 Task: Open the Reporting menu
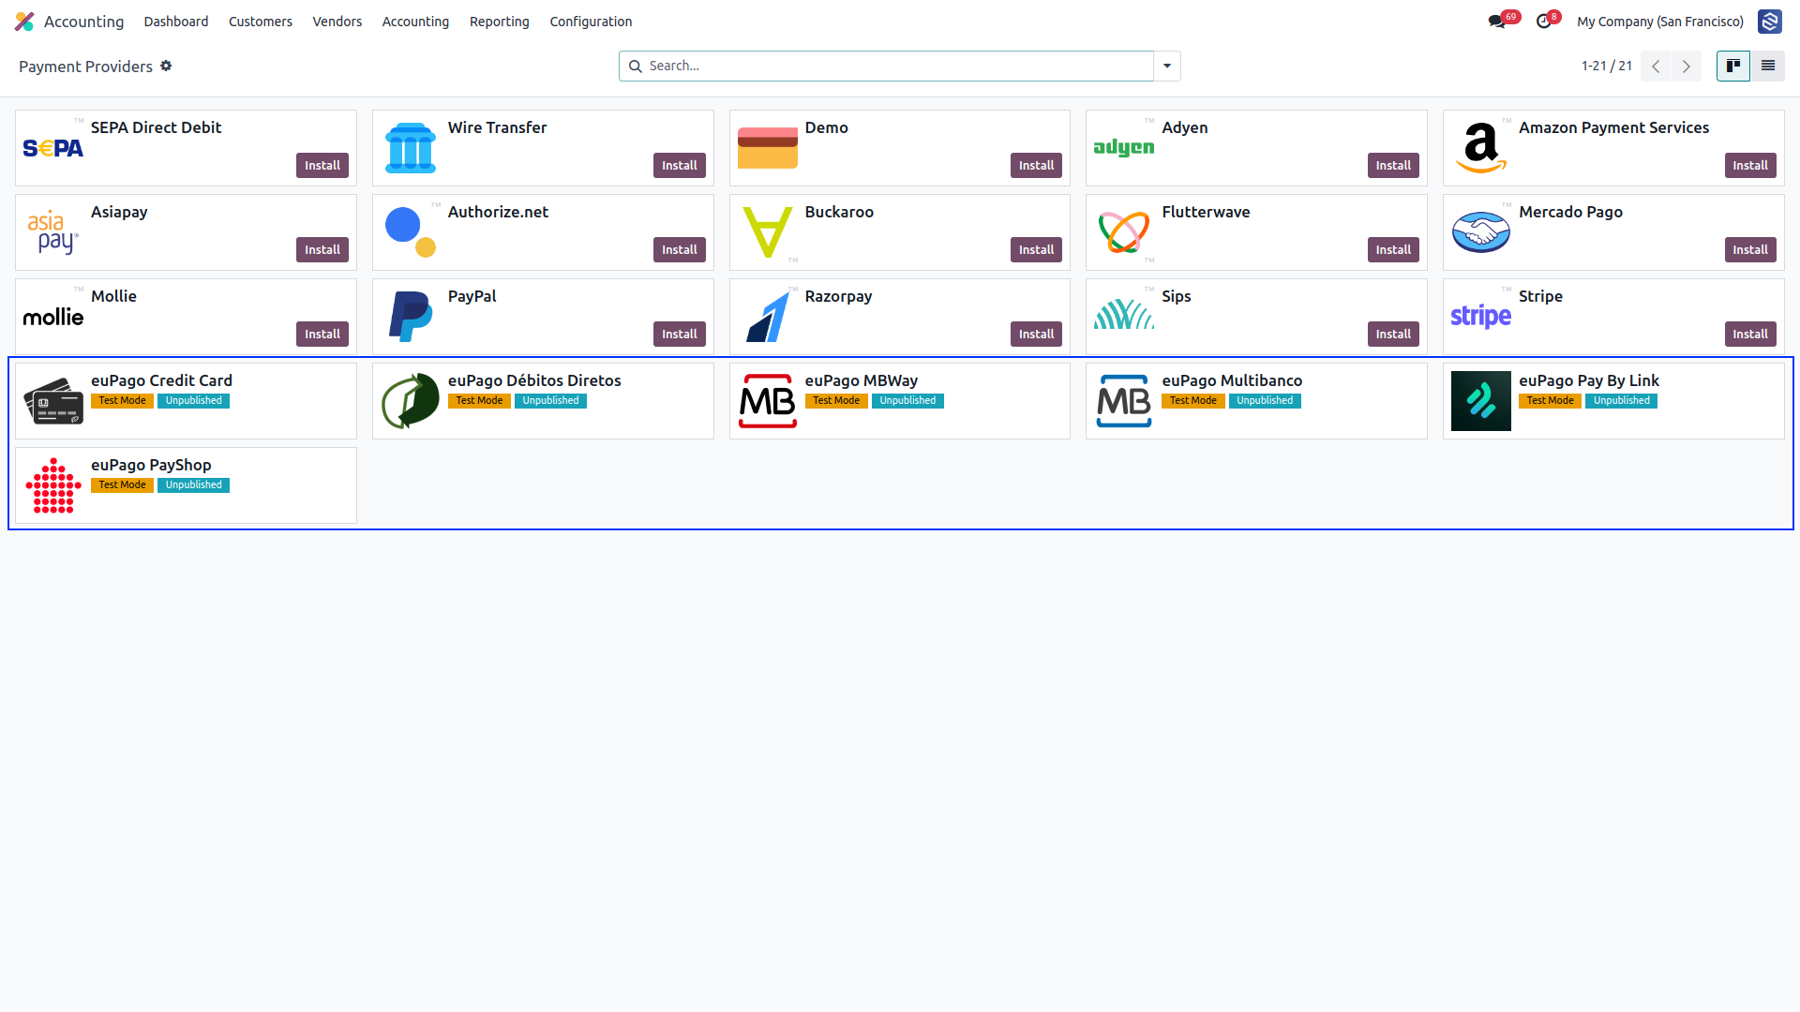[500, 22]
